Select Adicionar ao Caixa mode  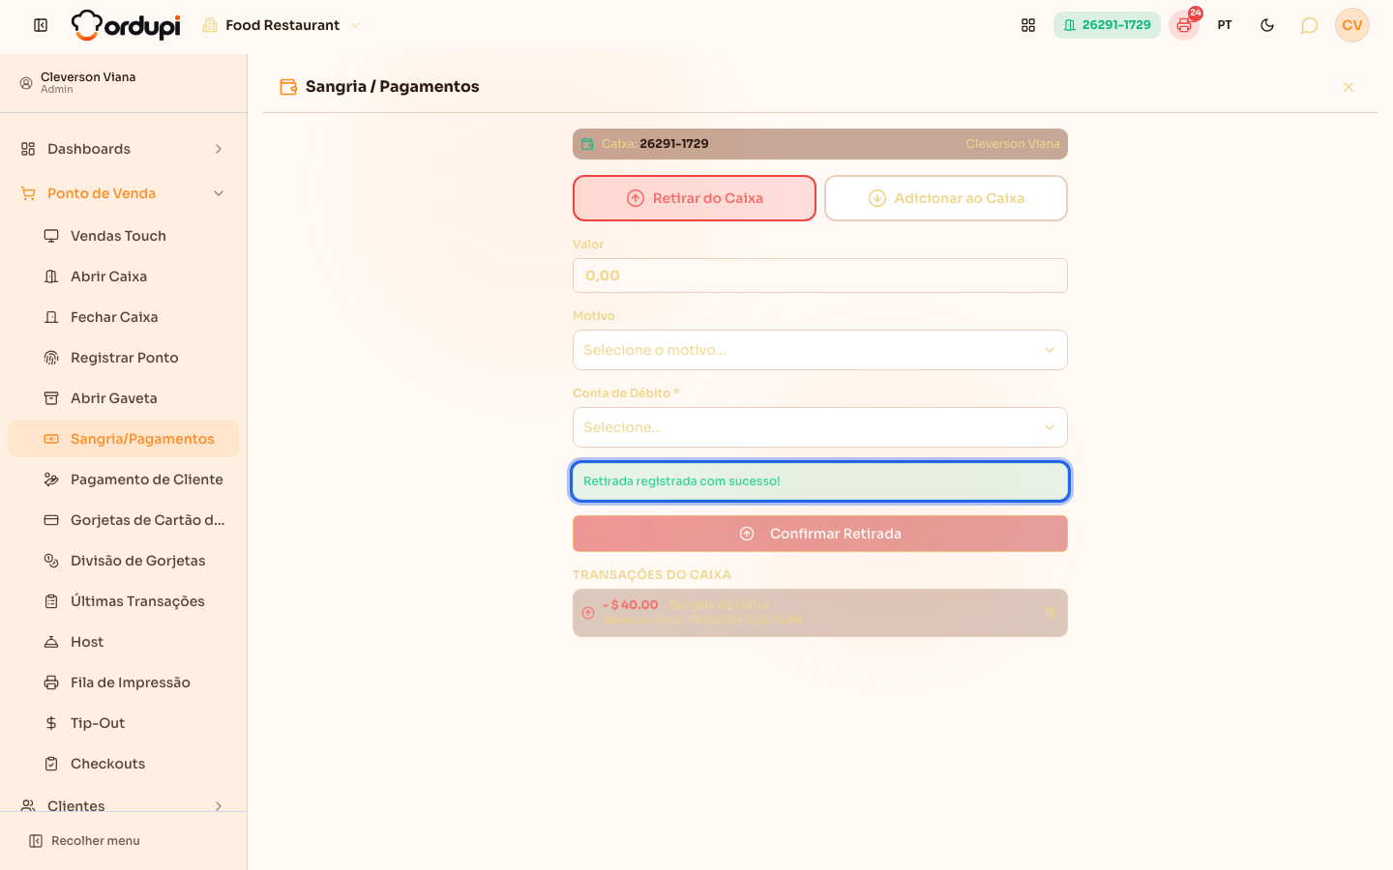coord(946,198)
